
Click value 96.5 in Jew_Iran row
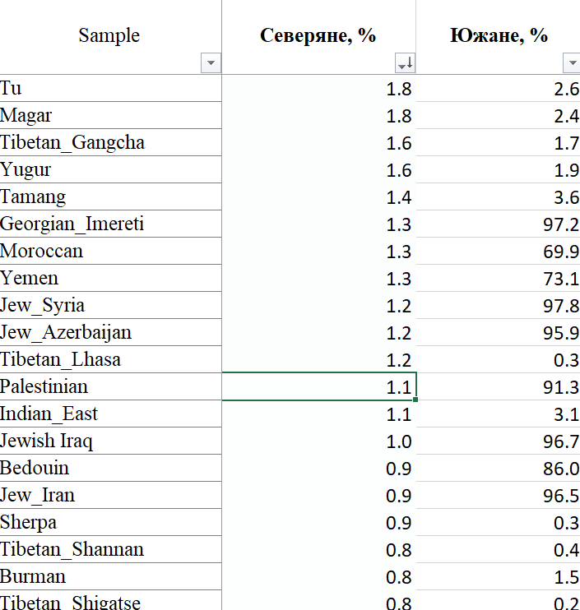pyautogui.click(x=499, y=495)
